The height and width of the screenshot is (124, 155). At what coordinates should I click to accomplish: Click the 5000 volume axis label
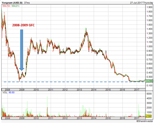[149, 94]
